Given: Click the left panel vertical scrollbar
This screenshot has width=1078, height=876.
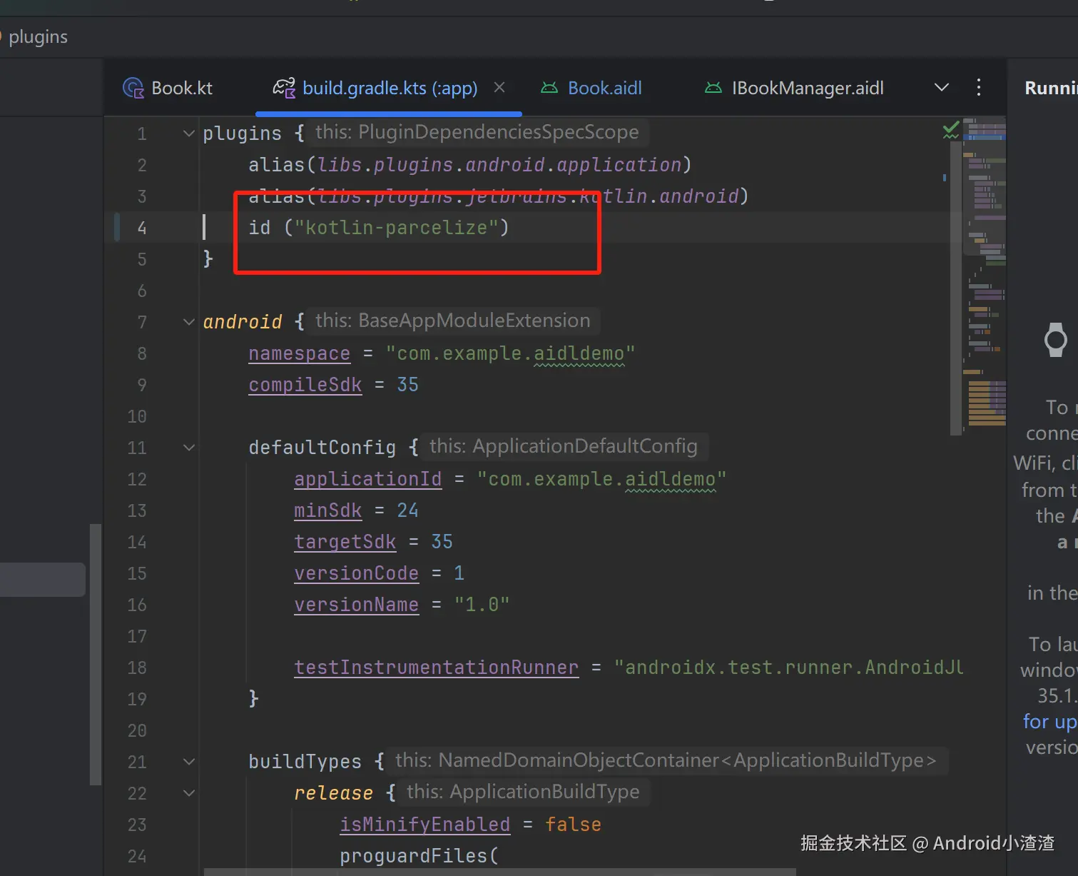Looking at the screenshot, I should [96, 655].
